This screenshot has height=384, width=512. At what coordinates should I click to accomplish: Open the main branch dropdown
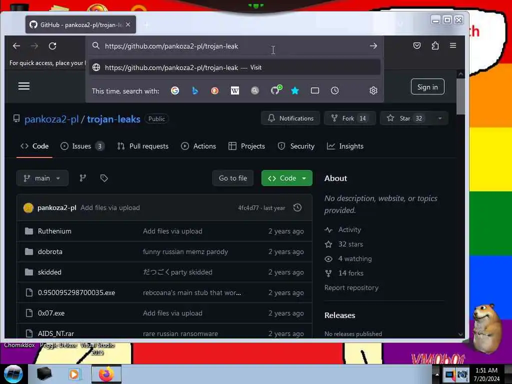point(42,178)
